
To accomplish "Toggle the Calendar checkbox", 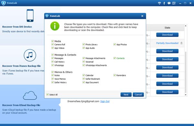I will [83, 75].
